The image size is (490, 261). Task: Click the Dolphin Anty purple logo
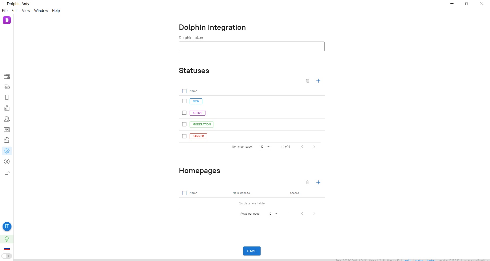pyautogui.click(x=7, y=20)
